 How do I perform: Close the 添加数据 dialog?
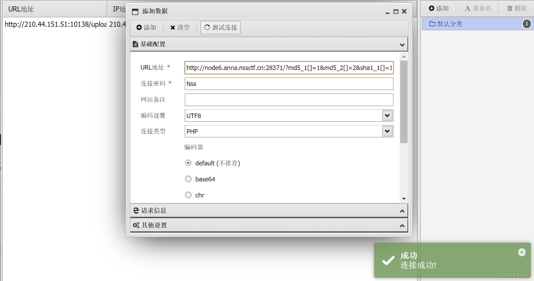(x=404, y=11)
